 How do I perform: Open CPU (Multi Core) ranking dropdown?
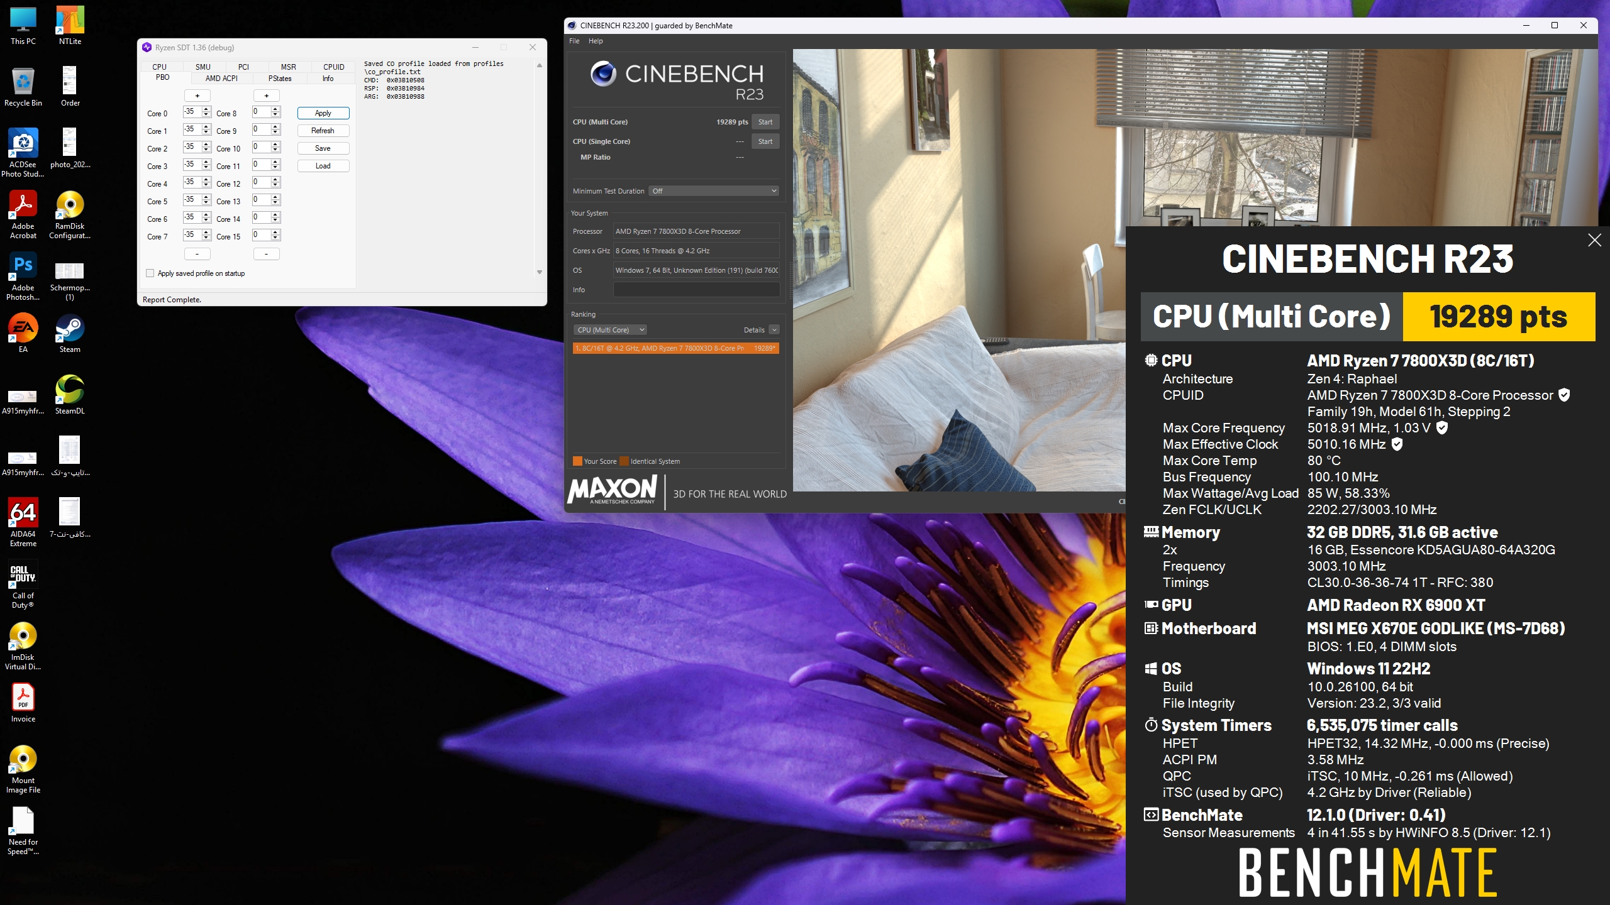pos(610,330)
